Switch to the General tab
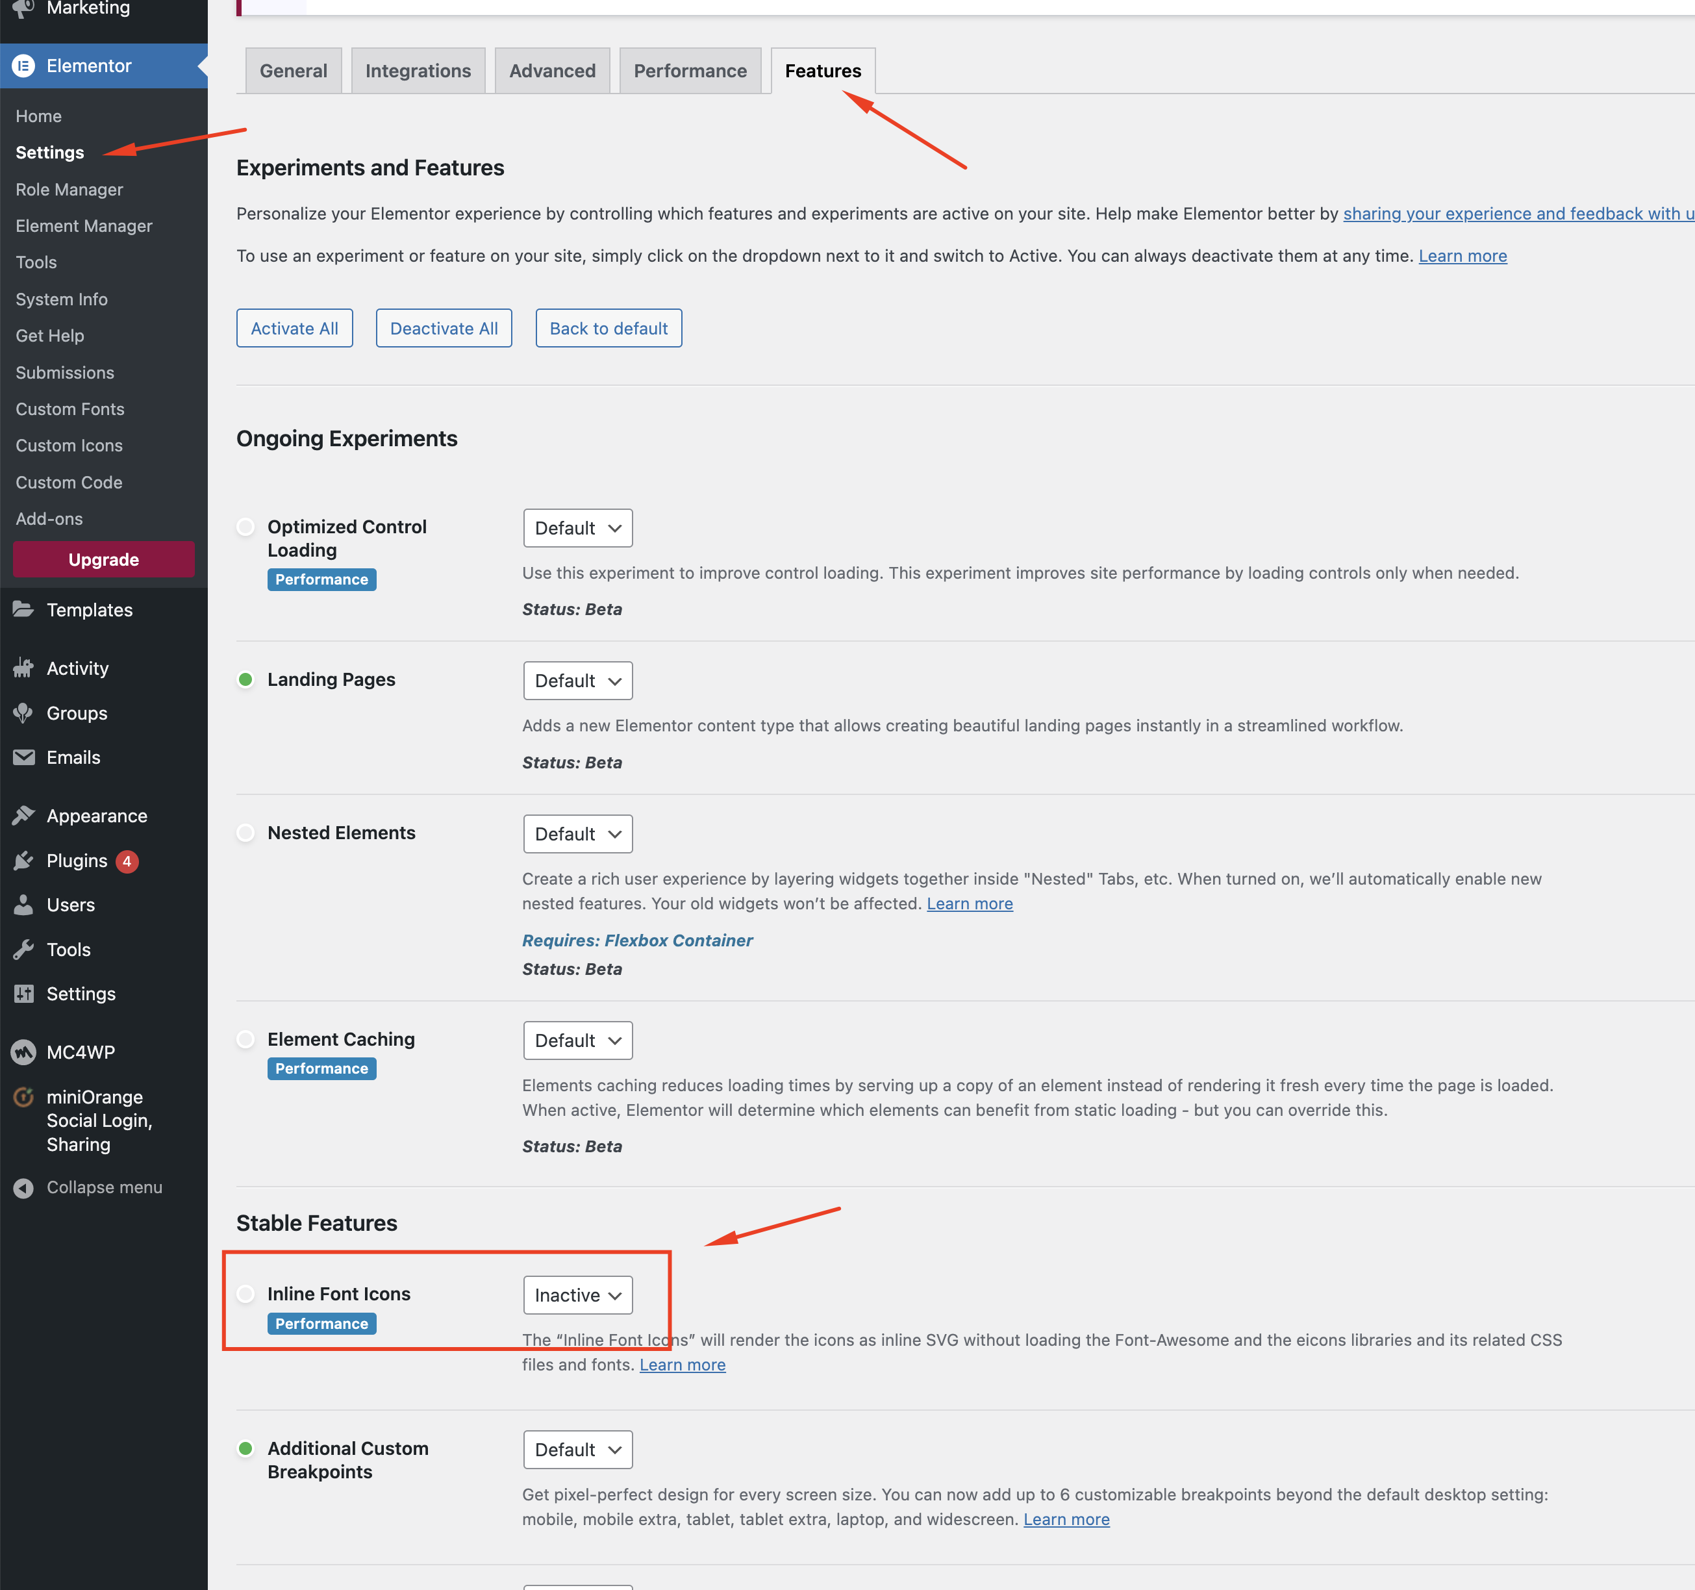Viewport: 1695px width, 1590px height. [x=294, y=71]
